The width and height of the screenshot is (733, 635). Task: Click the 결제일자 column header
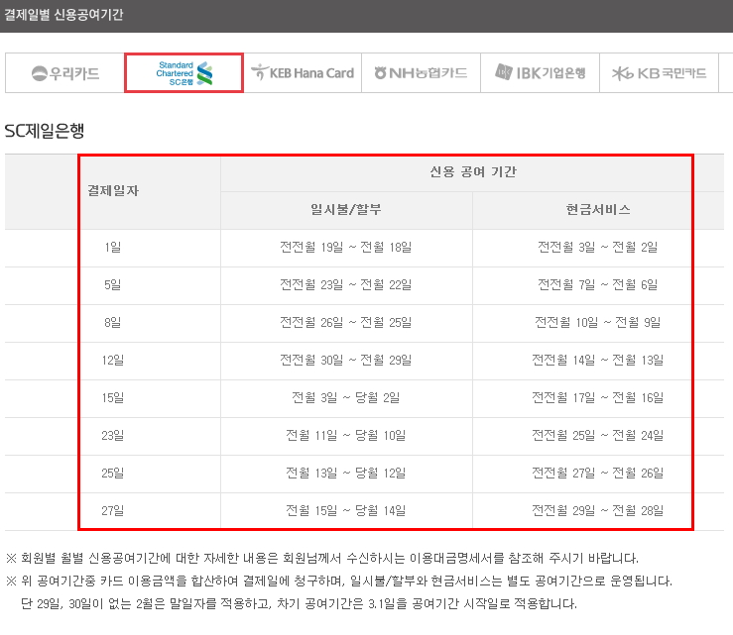pyautogui.click(x=113, y=191)
